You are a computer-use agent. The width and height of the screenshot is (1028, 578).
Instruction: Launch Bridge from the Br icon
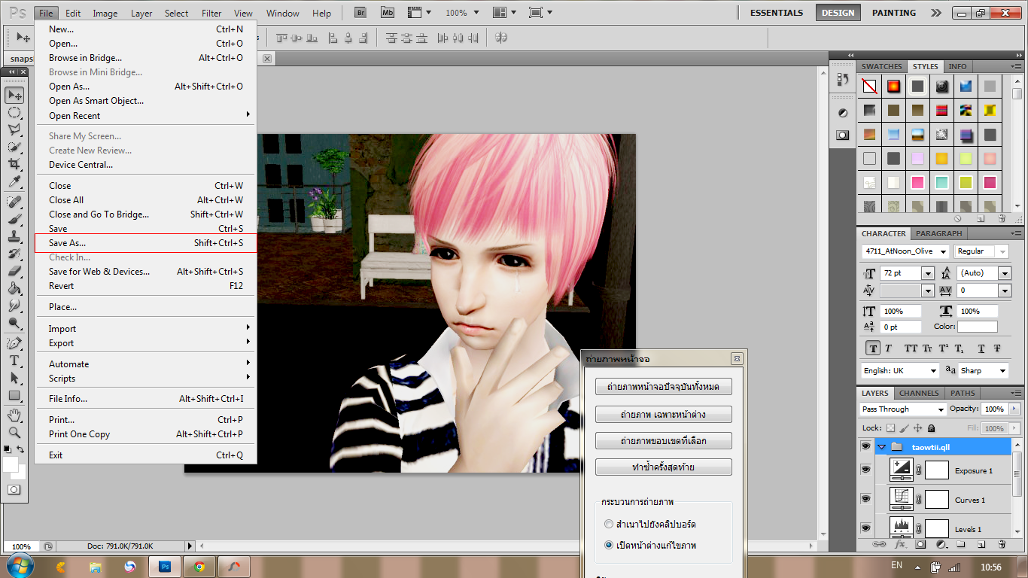pyautogui.click(x=360, y=13)
